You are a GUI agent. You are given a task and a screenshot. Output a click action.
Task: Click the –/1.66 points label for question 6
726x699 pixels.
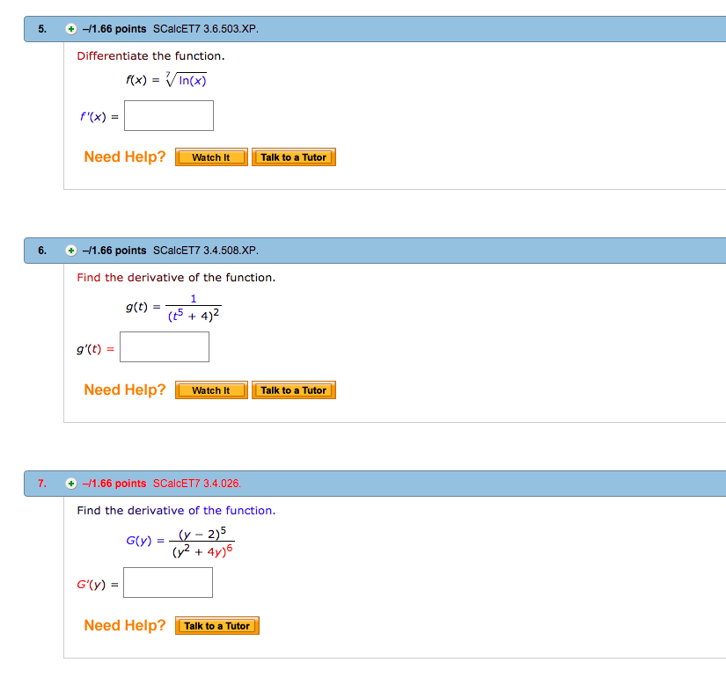click(114, 251)
